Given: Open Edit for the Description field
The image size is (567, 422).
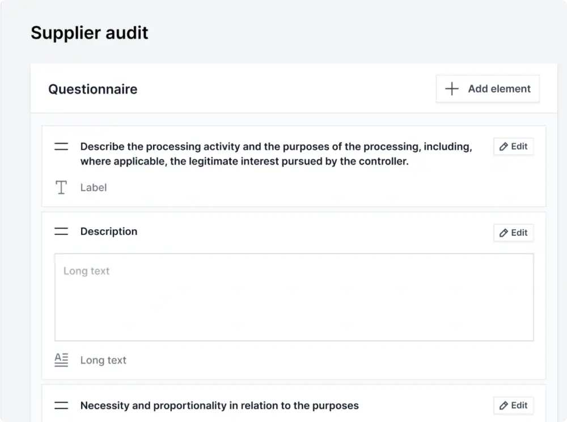Looking at the screenshot, I should click(514, 233).
